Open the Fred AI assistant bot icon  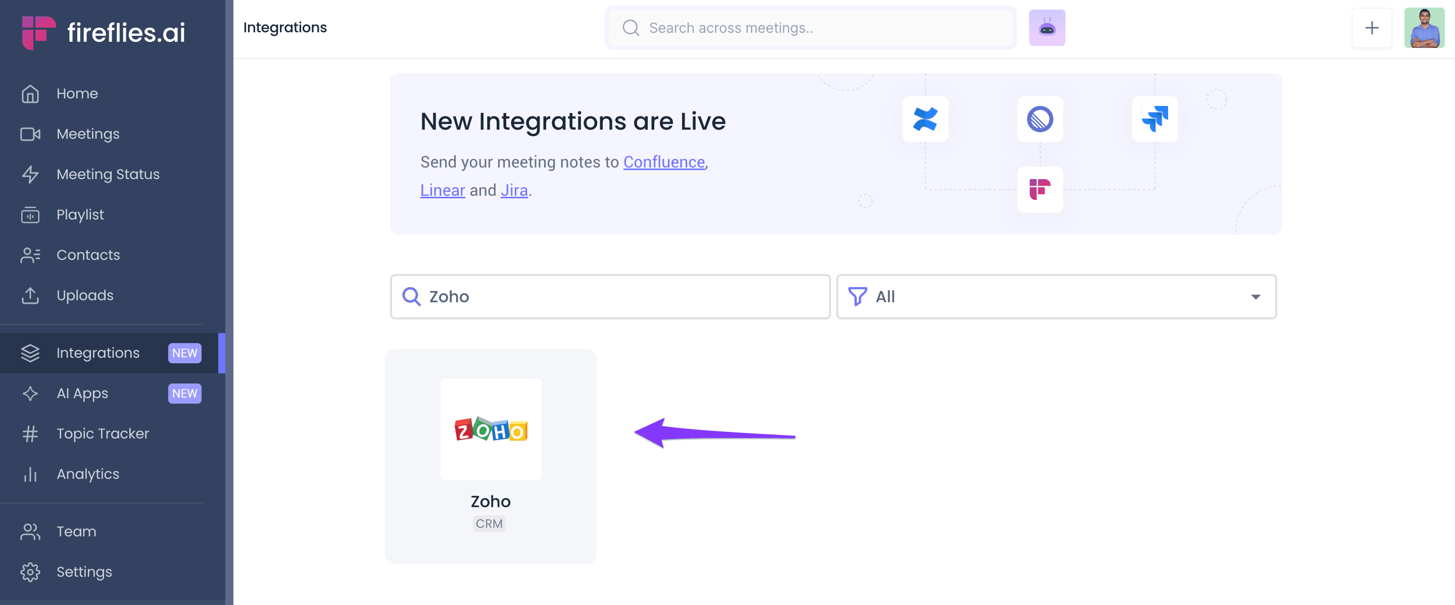coord(1047,28)
